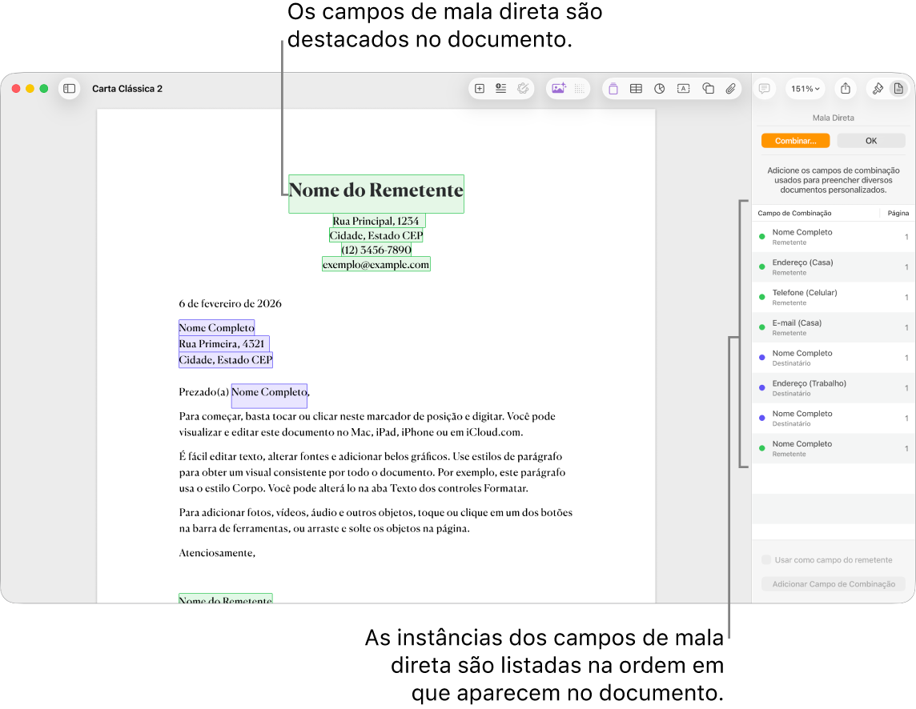The width and height of the screenshot is (916, 709).
Task: Select the Document inspector icon
Action: (898, 89)
